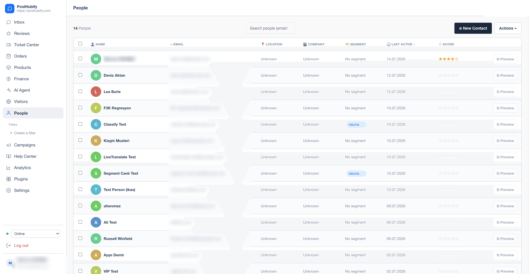Image resolution: width=529 pixels, height=274 pixels.
Task: Click the Create a filter link
Action: pyautogui.click(x=23, y=133)
